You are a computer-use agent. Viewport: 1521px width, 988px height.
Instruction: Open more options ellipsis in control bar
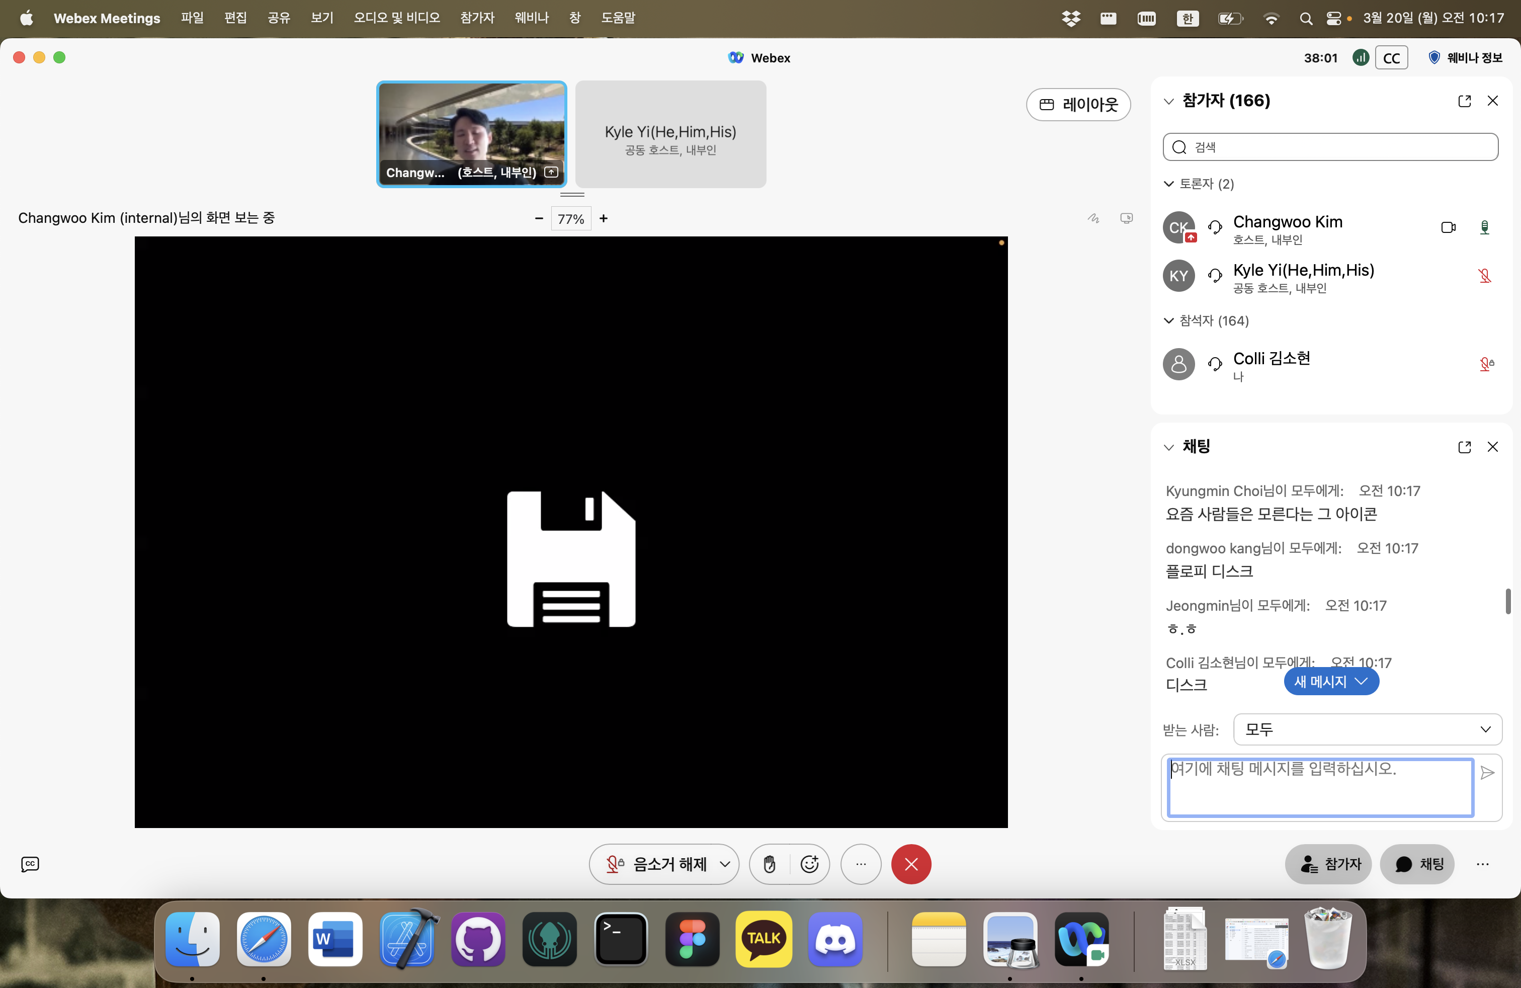[861, 865]
